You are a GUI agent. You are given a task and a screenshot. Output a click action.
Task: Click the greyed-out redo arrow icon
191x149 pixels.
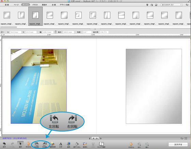12,144
